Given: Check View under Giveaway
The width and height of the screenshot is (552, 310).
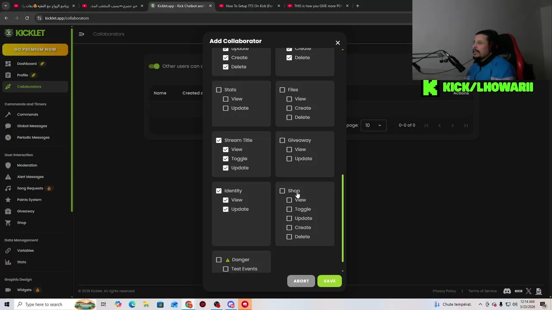Looking at the screenshot, I should [289, 149].
